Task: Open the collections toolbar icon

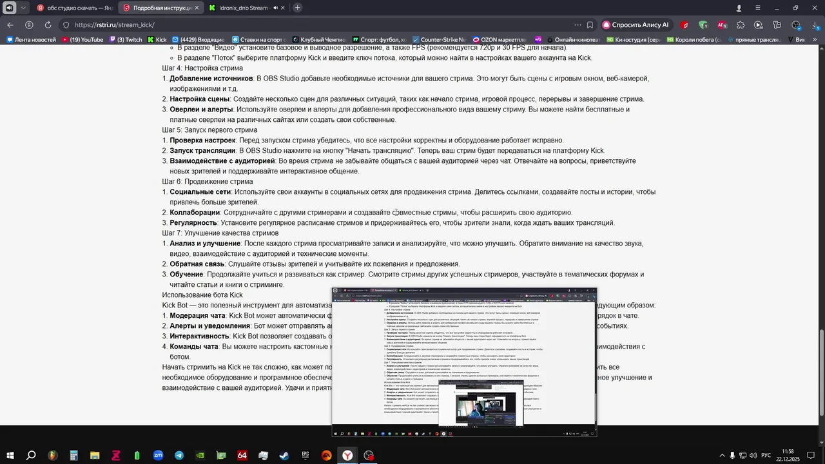Action: (x=777, y=25)
